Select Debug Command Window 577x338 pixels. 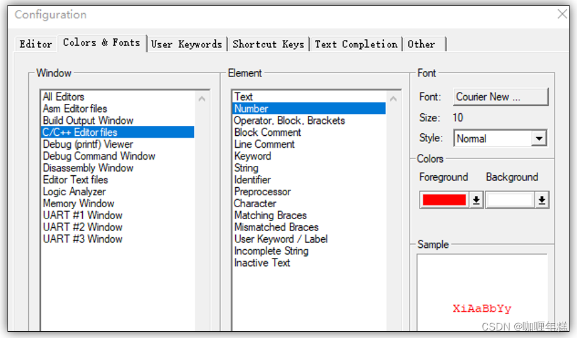coord(118,156)
